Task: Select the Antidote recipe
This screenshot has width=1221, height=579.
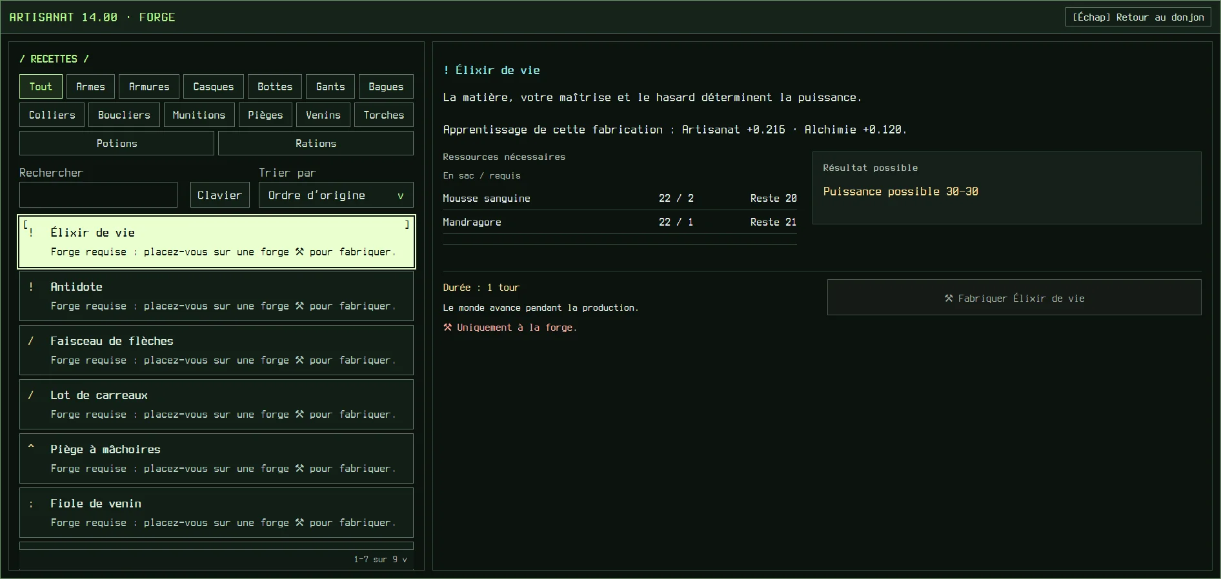Action: pyautogui.click(x=216, y=296)
